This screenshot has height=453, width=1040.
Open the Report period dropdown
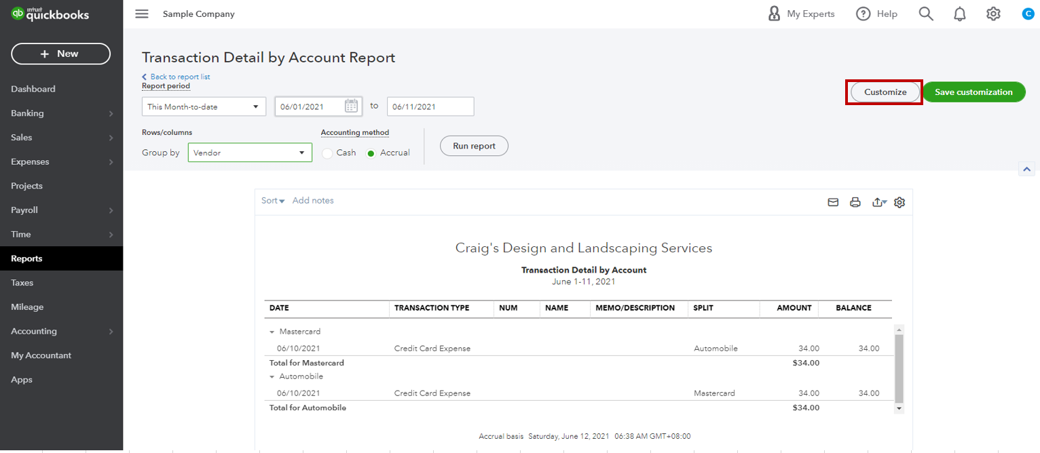(x=203, y=106)
